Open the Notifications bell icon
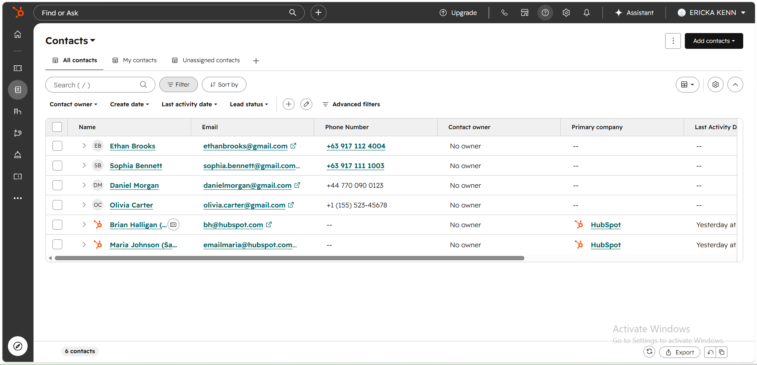This screenshot has height=365, width=757. pos(587,13)
